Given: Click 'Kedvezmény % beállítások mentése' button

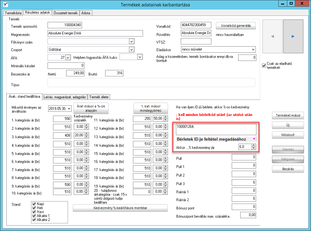Looking at the screenshot, I should (120, 208).
